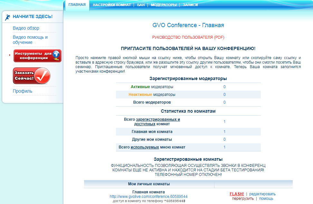Open the БАН tab
The width and height of the screenshot is (313, 204).
point(140,5)
